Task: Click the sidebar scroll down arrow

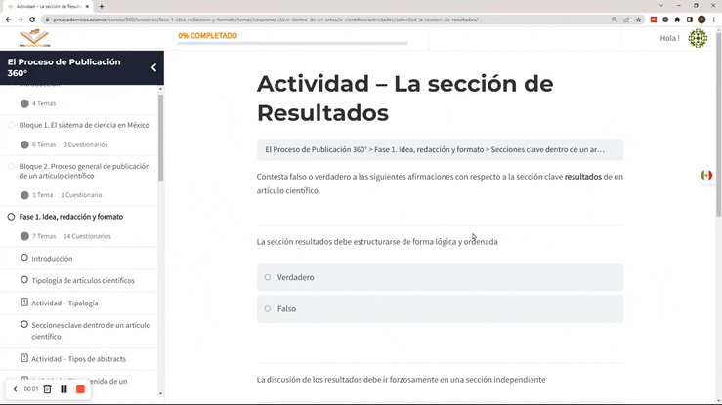Action: [160, 393]
